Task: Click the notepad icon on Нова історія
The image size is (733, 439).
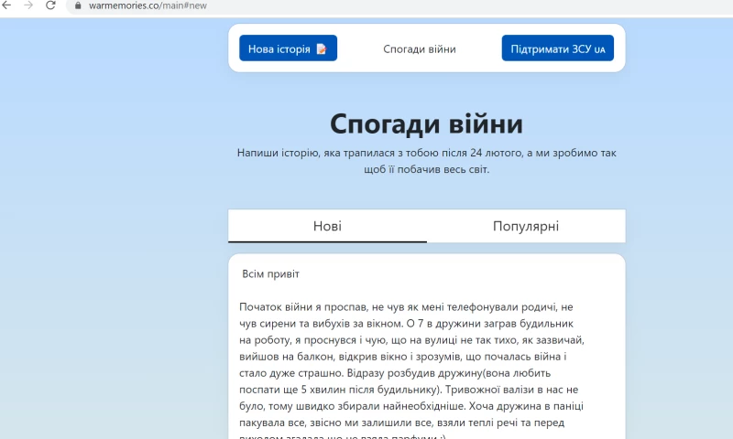Action: pos(321,48)
